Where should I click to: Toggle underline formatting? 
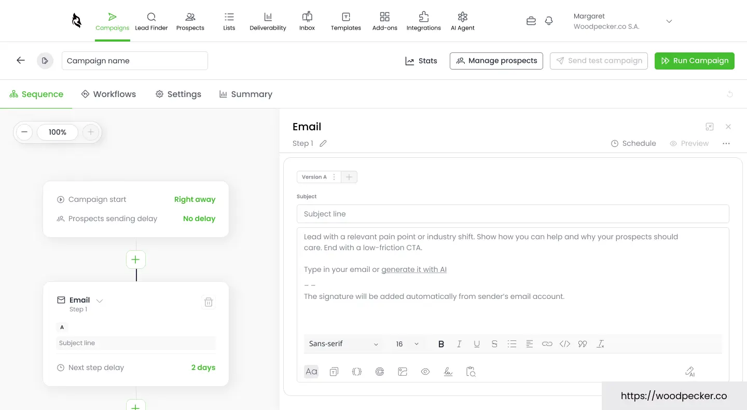(477, 344)
